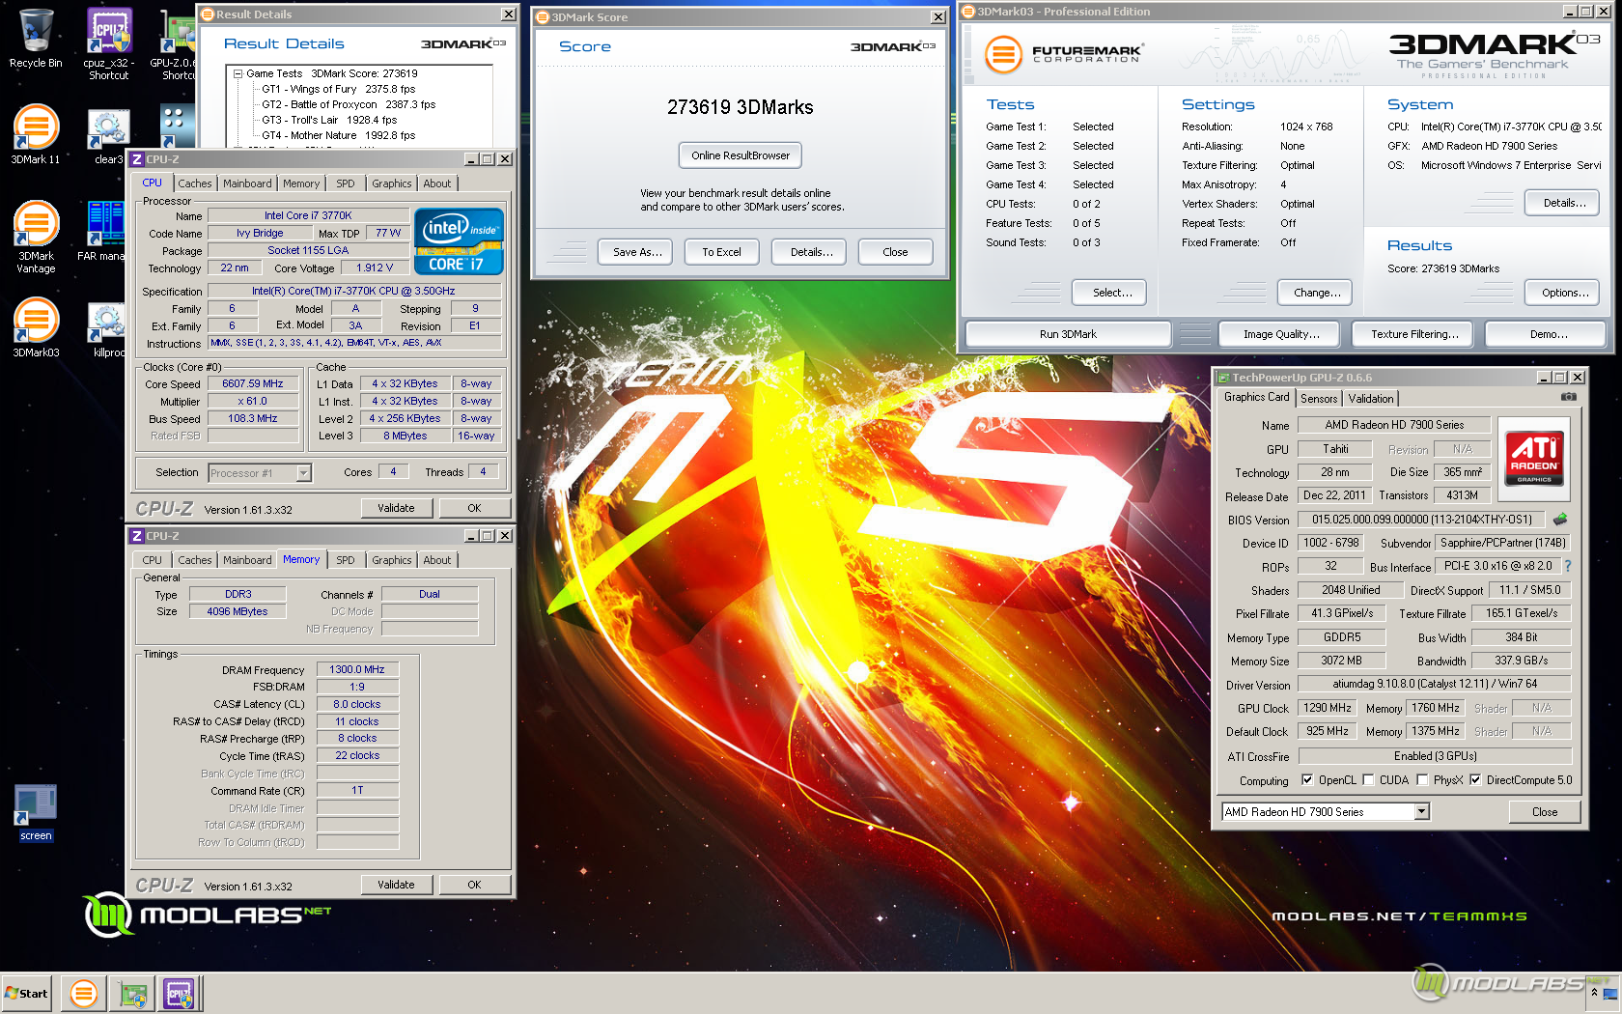Screen dimensions: 1622x1014
Task: Open Graphics tab in lower CPU-Z window
Action: (x=391, y=560)
